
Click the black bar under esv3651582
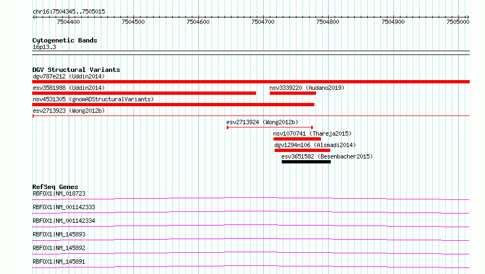306,162
